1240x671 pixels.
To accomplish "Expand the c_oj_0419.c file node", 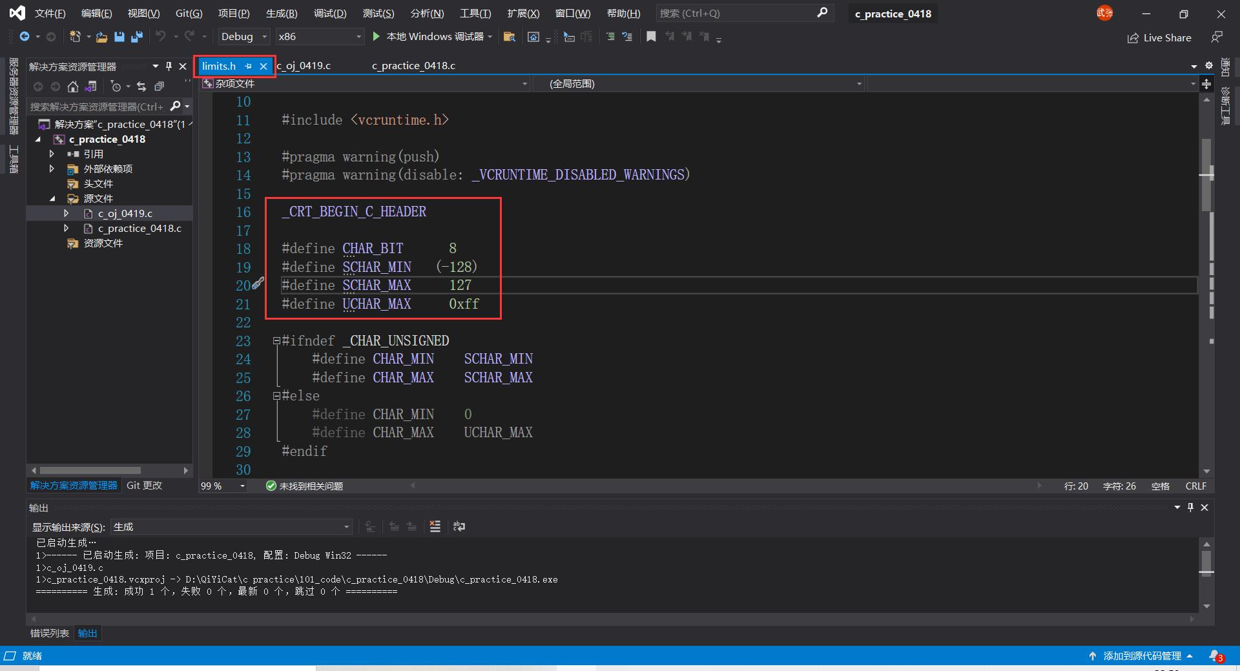I will click(66, 213).
